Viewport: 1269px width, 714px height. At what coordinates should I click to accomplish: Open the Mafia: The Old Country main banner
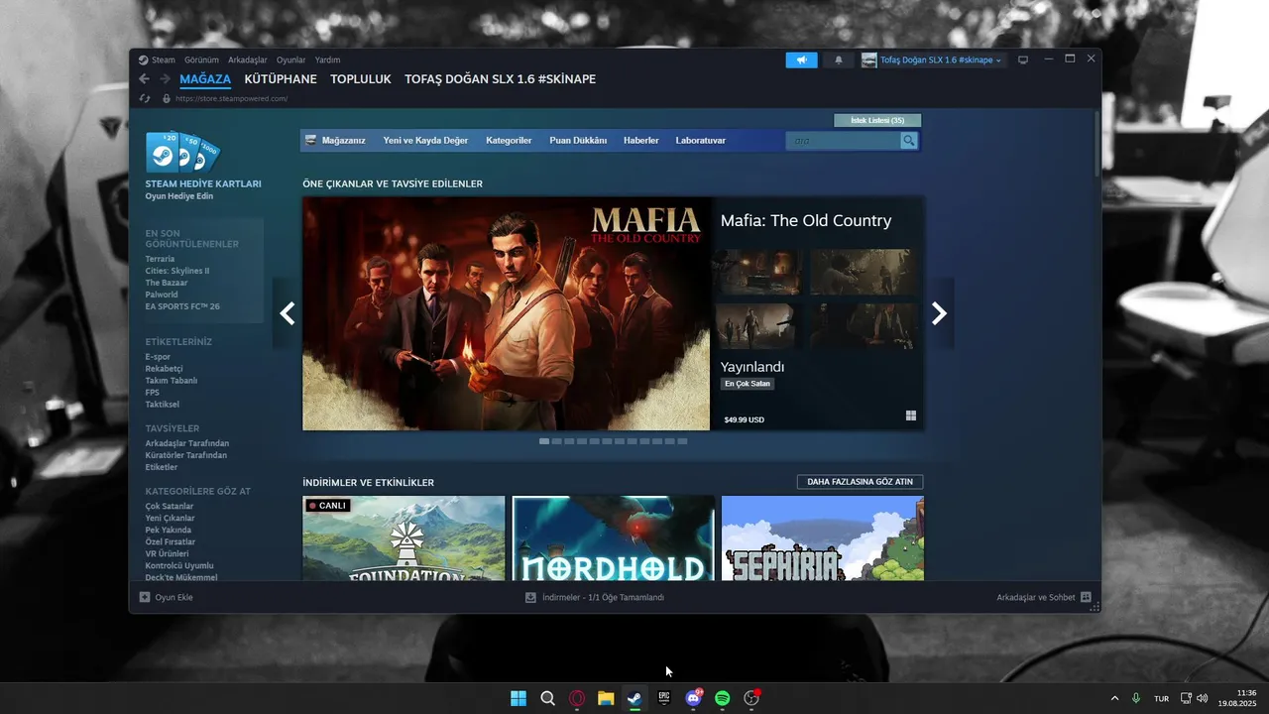point(507,313)
